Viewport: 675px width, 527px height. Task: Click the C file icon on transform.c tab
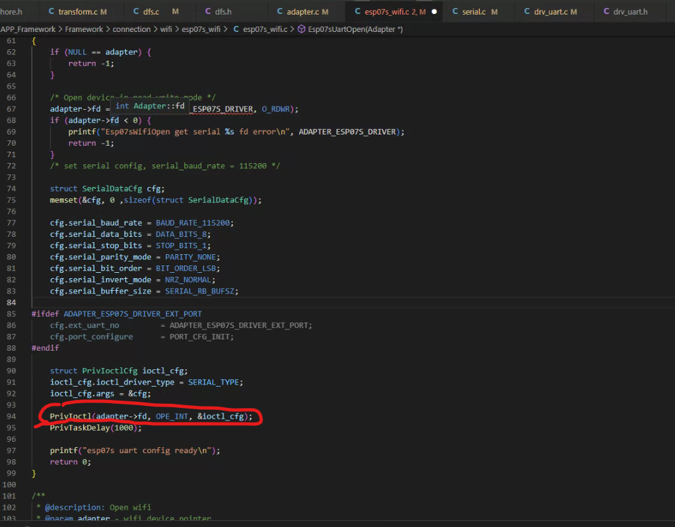click(x=51, y=11)
